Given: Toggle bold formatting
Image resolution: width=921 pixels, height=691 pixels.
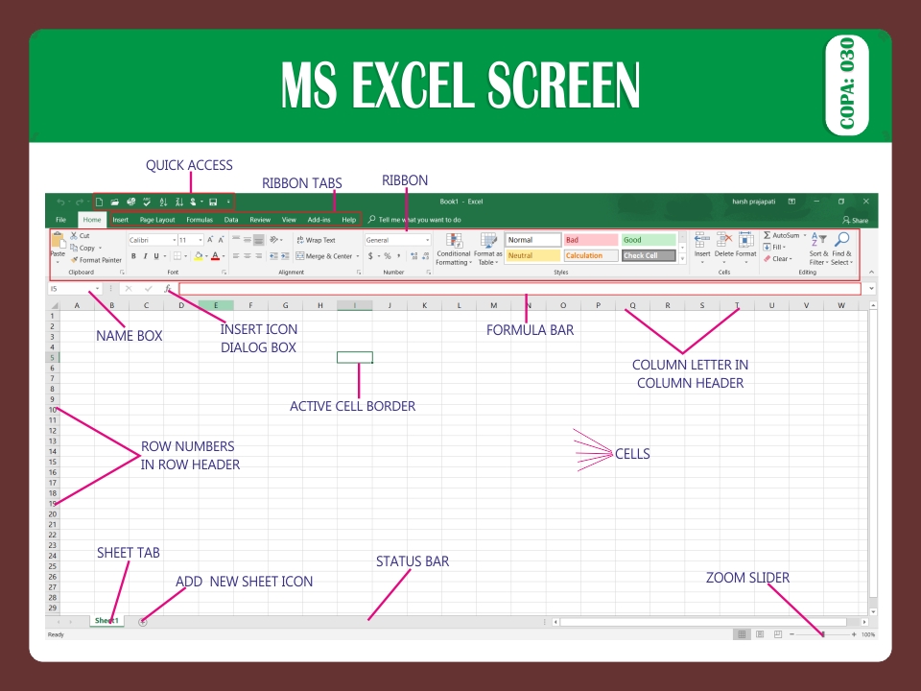Looking at the screenshot, I should (x=133, y=256).
